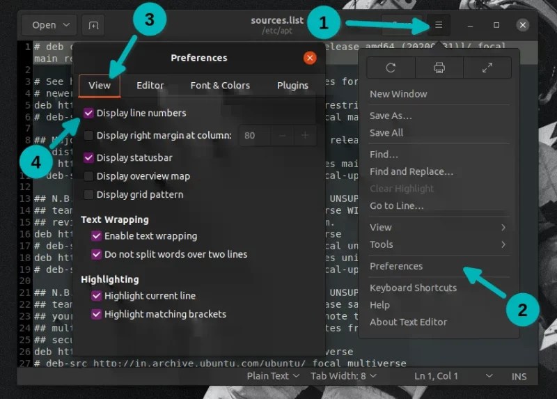Open the hamburger menu button

pos(439,25)
